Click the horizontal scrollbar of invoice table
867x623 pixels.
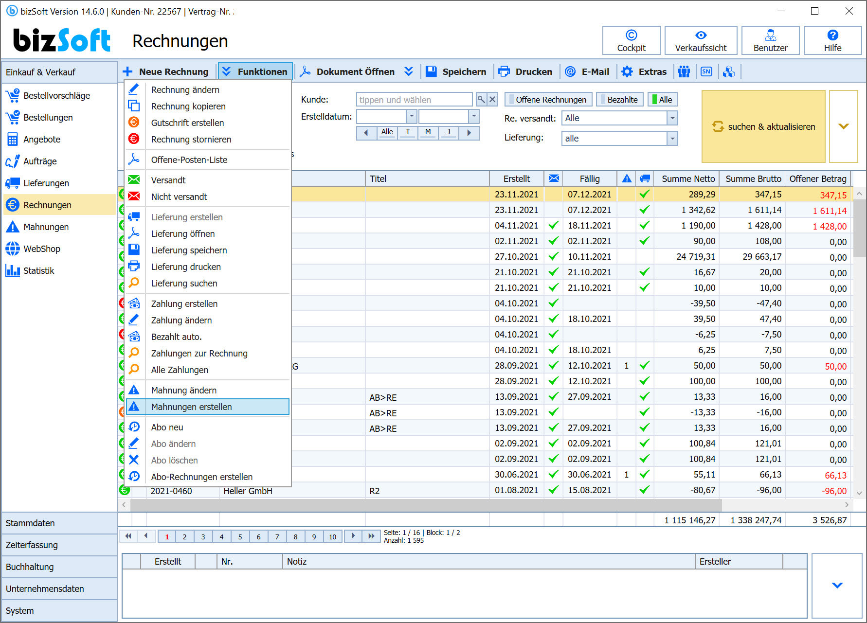426,505
